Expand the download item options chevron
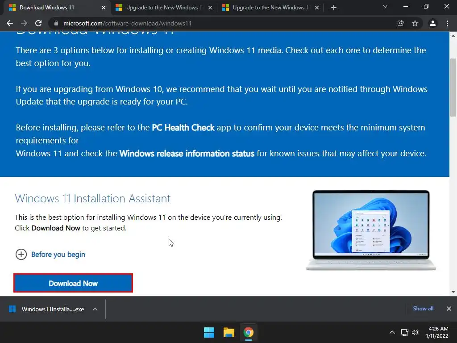Viewport: 457px width, 343px height. [x=95, y=309]
